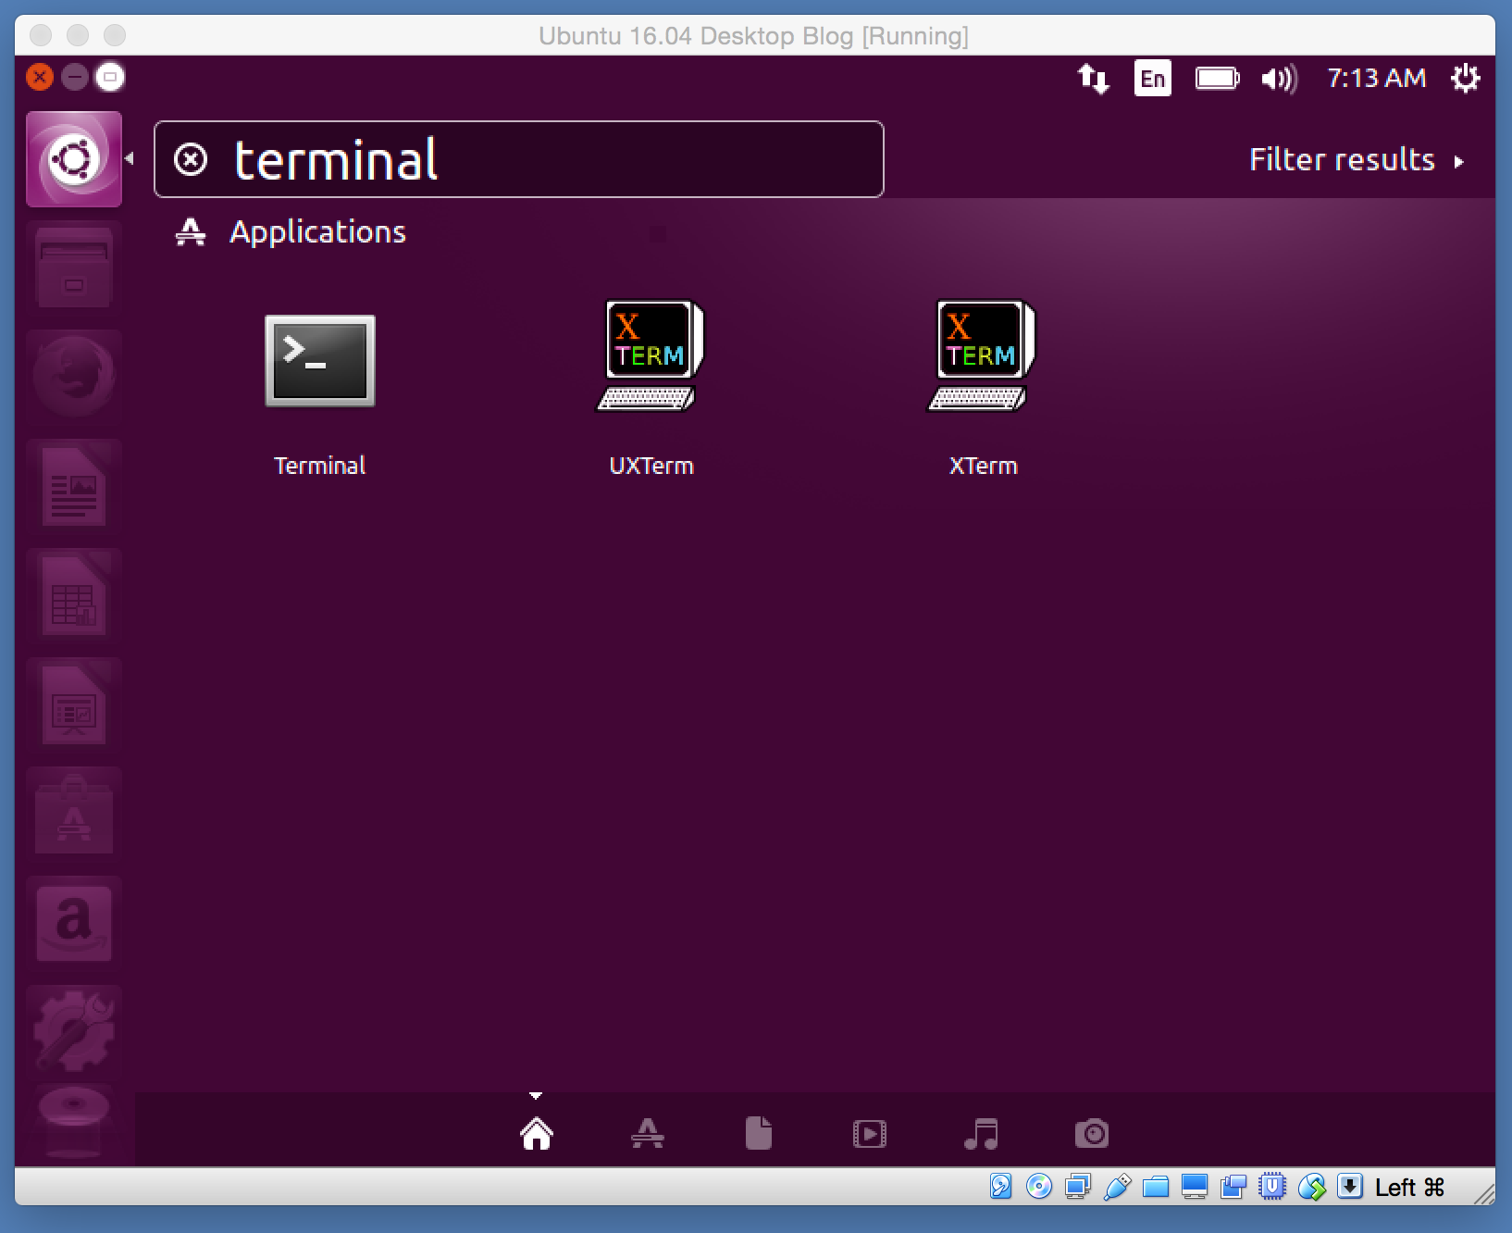Switch to the Music lens

pyautogui.click(x=981, y=1133)
